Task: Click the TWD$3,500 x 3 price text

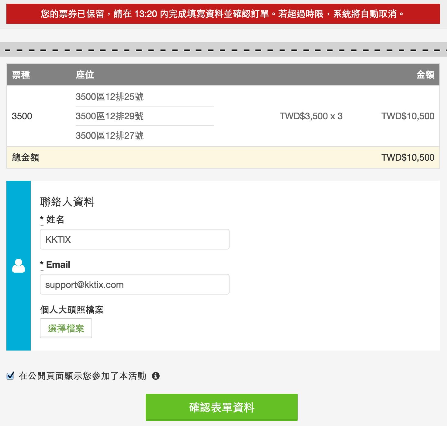Action: (311, 116)
